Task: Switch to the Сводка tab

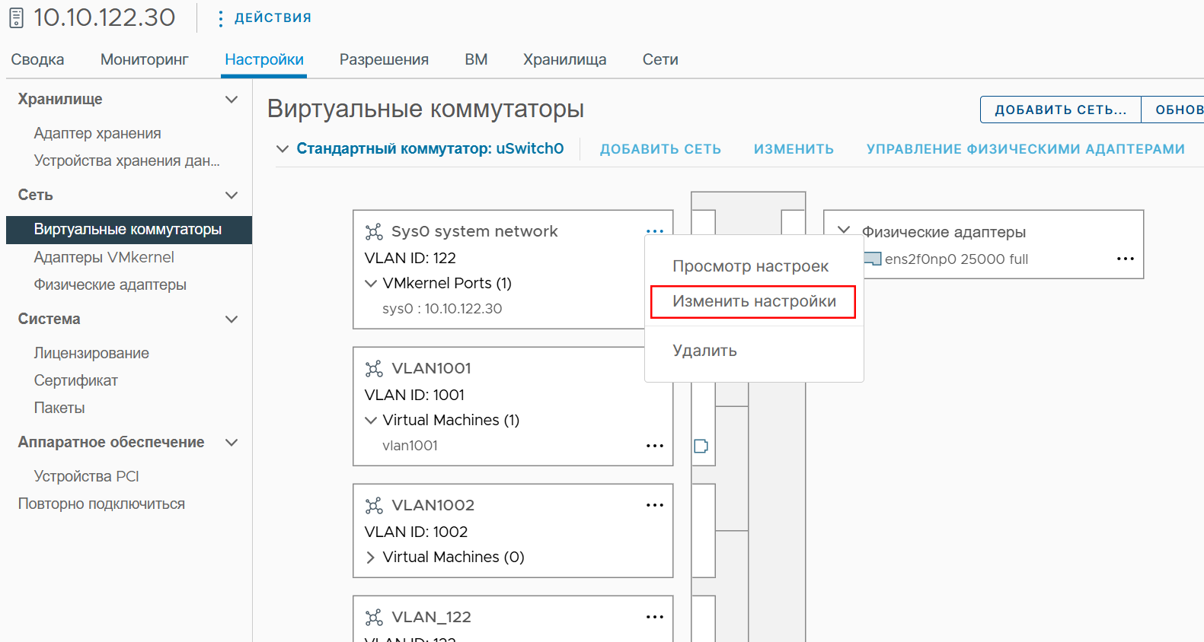Action: coord(37,59)
